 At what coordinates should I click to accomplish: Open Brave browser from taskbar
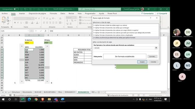tap(43, 99)
